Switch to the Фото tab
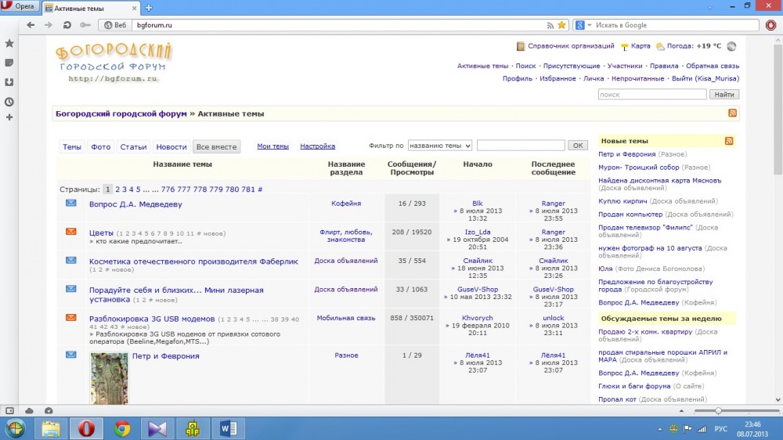 (x=100, y=146)
